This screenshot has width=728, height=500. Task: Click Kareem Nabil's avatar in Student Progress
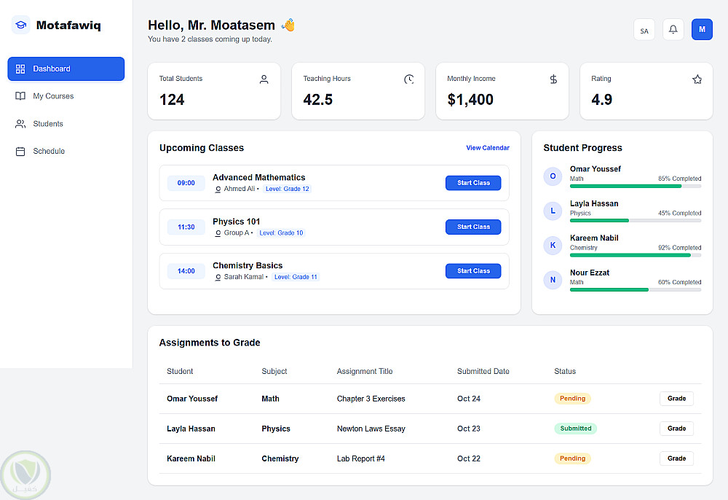(x=553, y=246)
